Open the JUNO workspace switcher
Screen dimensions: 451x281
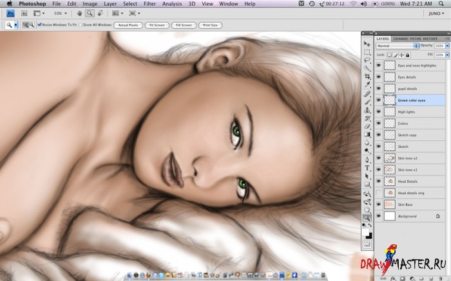436,14
